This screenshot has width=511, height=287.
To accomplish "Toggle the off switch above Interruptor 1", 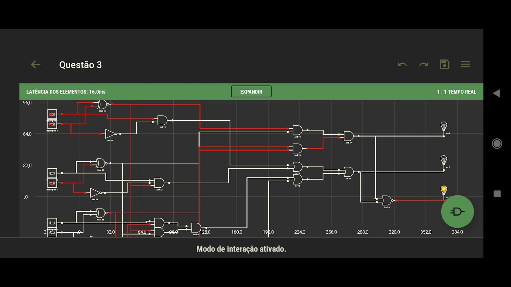I will (52, 173).
